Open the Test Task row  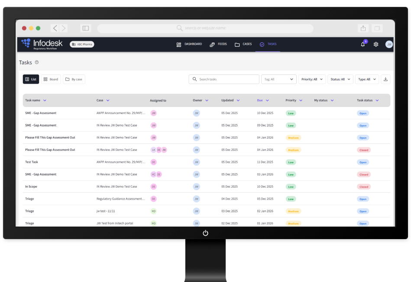tap(32, 162)
